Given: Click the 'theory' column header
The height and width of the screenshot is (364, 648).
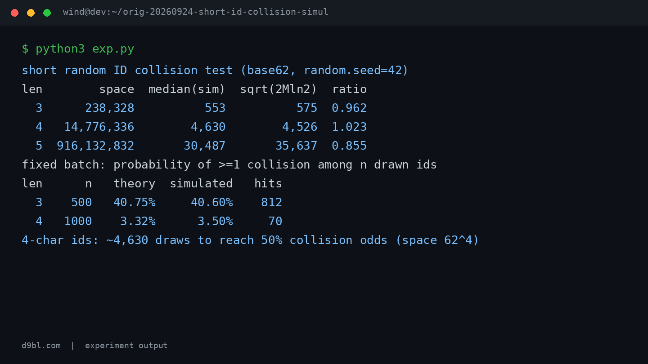Looking at the screenshot, I should coord(134,184).
